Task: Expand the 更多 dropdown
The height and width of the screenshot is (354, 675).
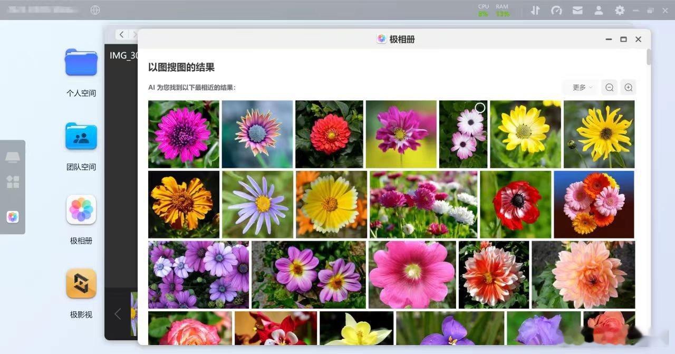Action: 582,88
